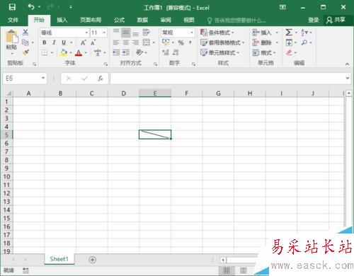The image size is (354, 276).
Task: Apply red font color to text
Action: coord(79,52)
